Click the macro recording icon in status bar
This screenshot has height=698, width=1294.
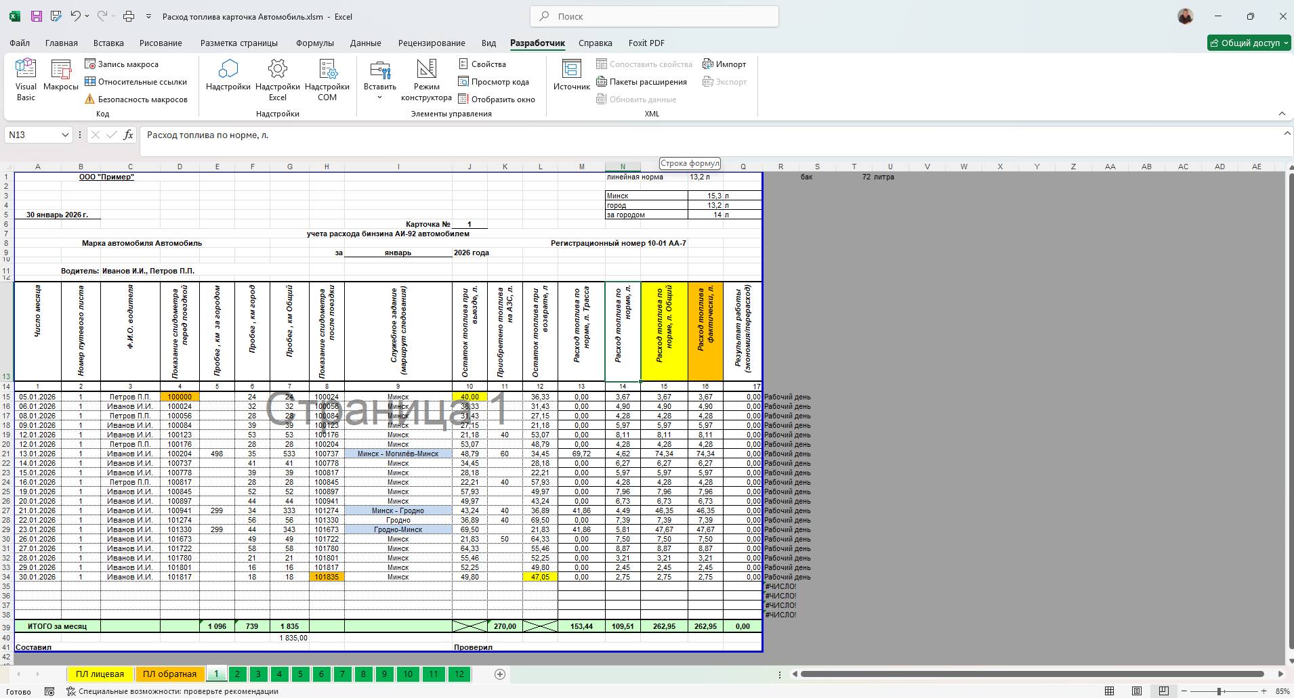[49, 691]
